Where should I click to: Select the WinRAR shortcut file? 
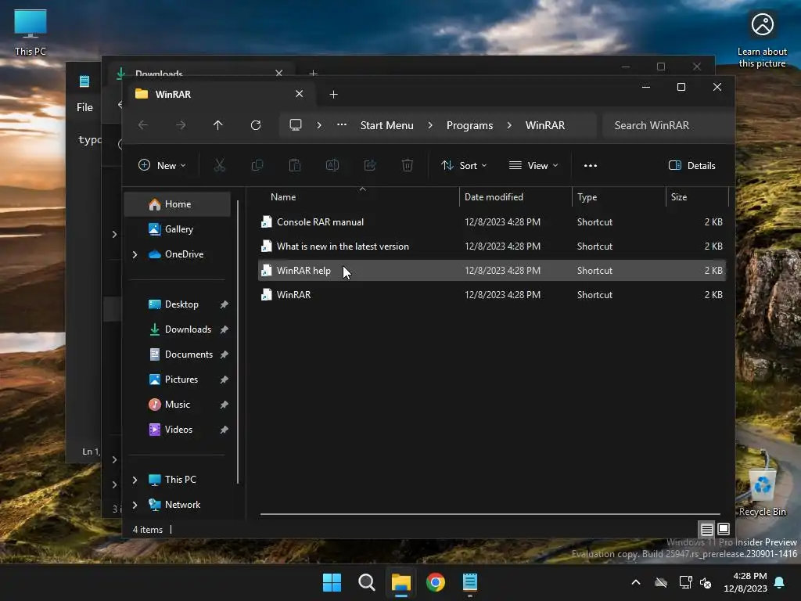pos(492,295)
